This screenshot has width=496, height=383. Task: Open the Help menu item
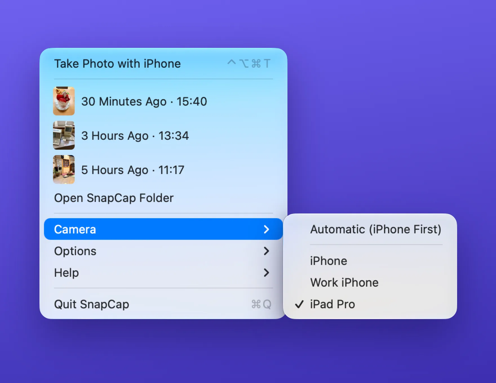(163, 273)
